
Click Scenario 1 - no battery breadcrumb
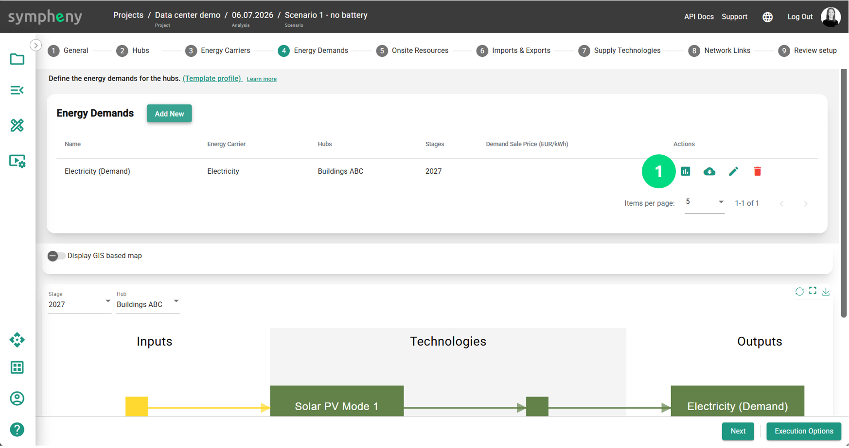tap(326, 15)
